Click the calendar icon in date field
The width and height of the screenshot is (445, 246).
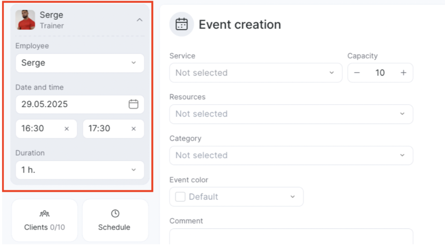click(x=133, y=104)
